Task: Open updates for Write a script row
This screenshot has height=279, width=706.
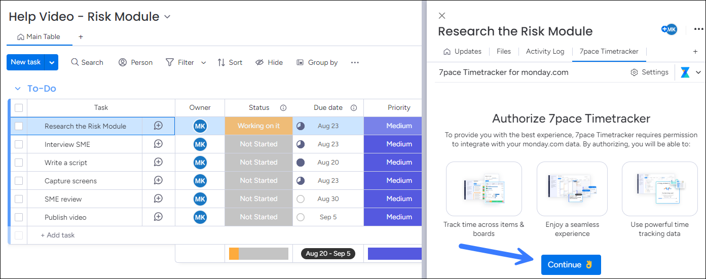Action: [x=158, y=162]
